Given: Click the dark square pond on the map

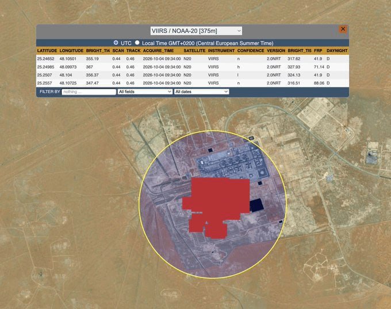Looking at the screenshot, I should pyautogui.click(x=256, y=205).
